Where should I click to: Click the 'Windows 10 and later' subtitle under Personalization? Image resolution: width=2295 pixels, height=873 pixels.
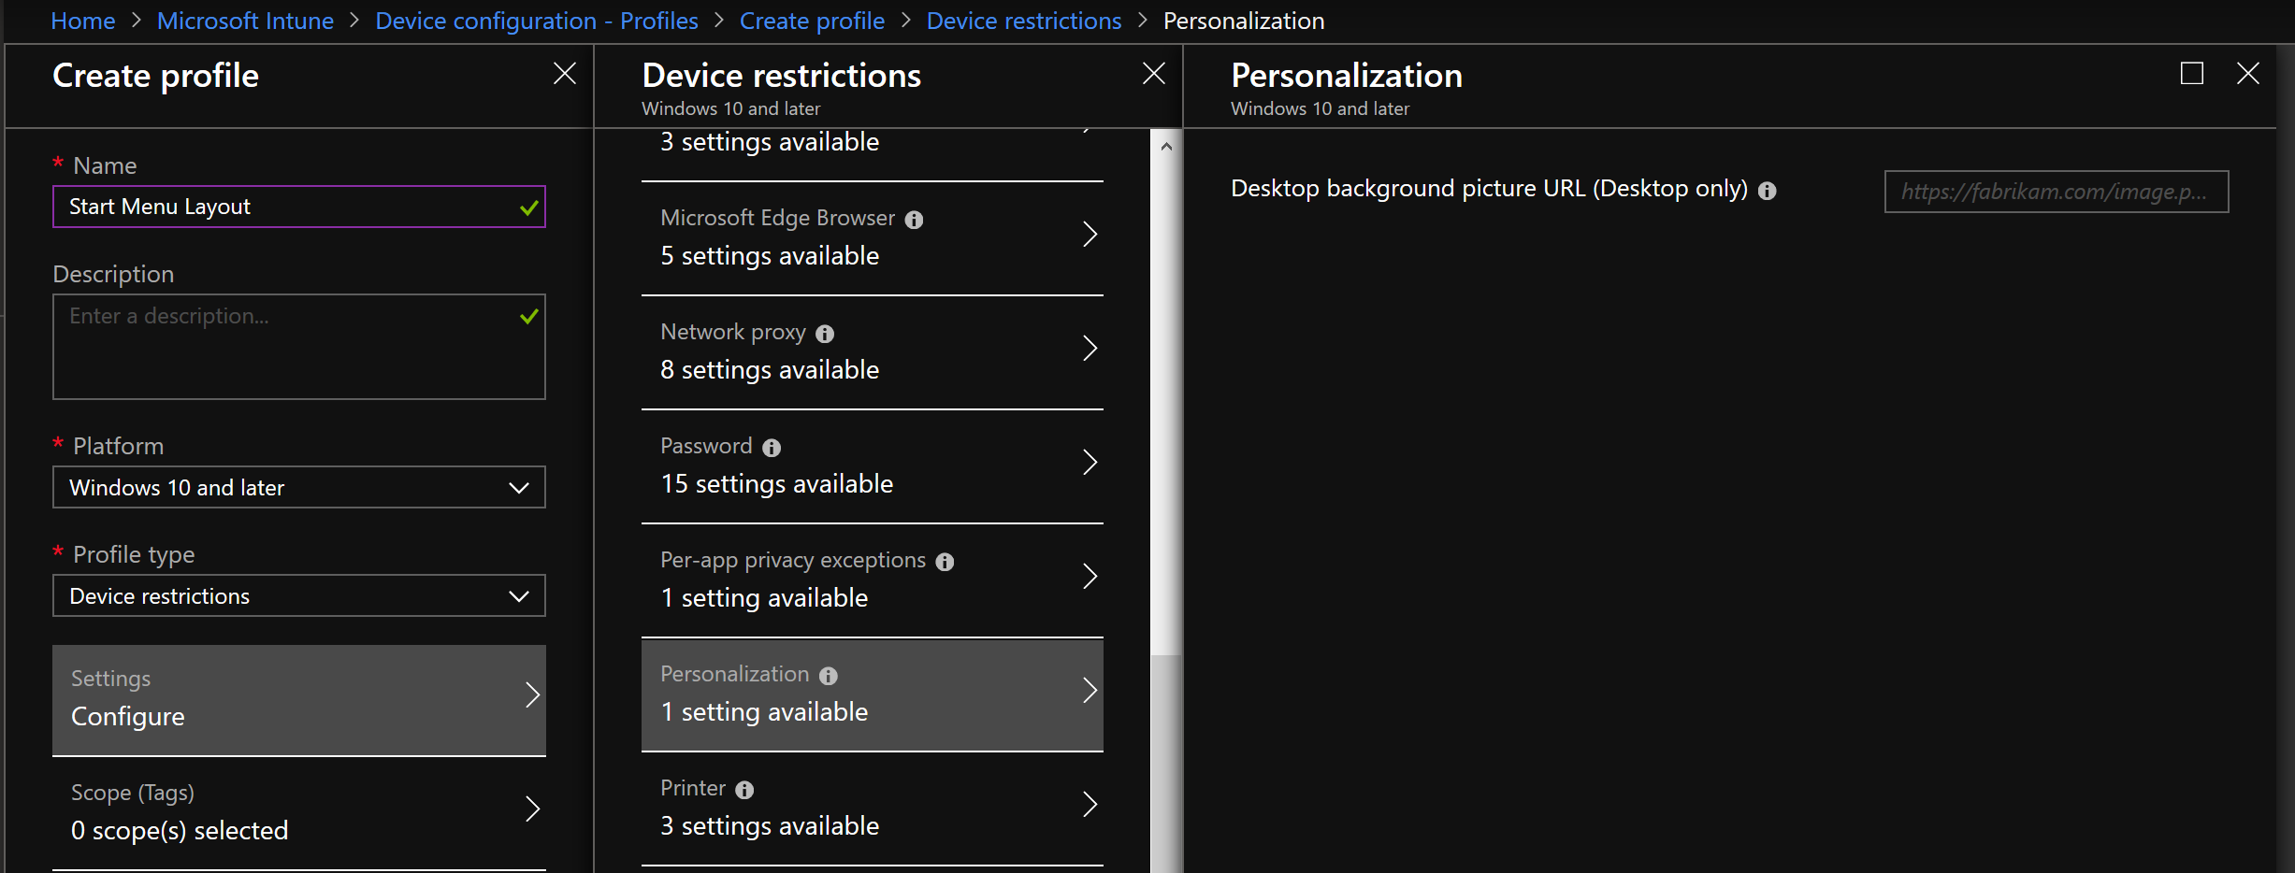tap(1320, 108)
